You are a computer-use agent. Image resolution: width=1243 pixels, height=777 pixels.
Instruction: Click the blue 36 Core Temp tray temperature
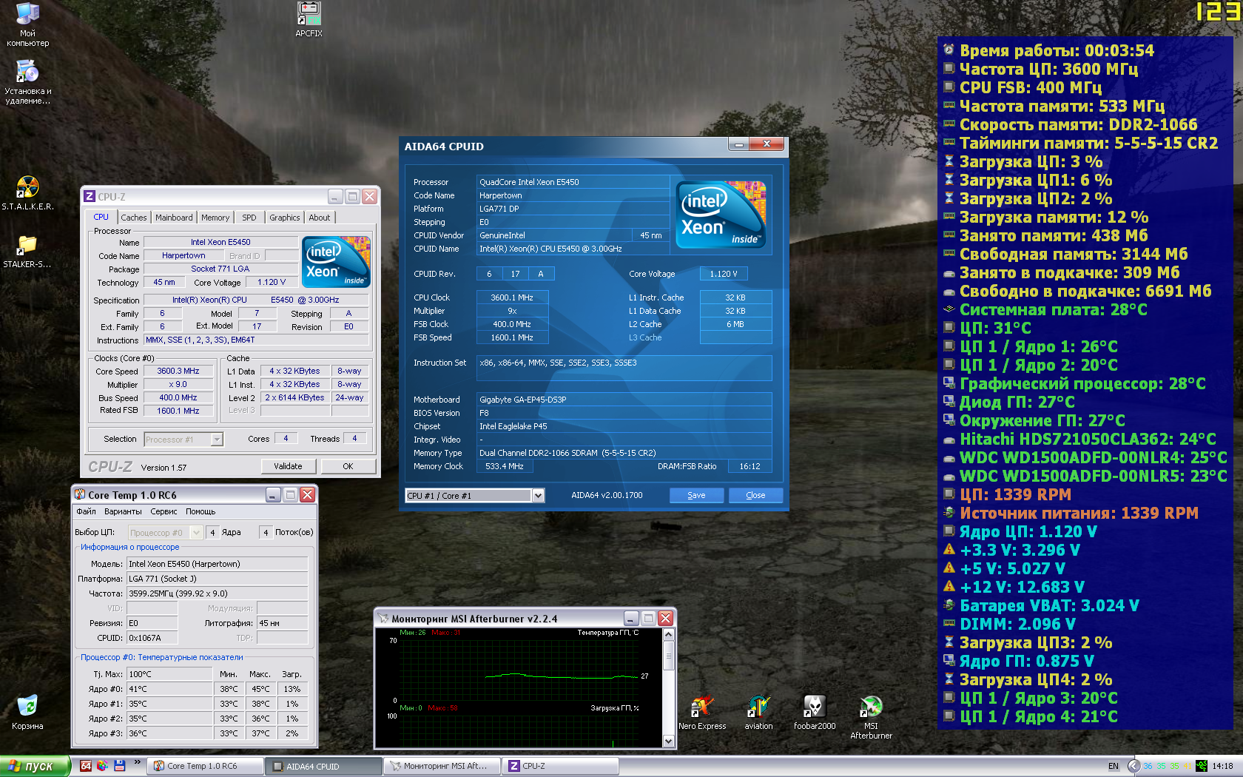[1148, 766]
